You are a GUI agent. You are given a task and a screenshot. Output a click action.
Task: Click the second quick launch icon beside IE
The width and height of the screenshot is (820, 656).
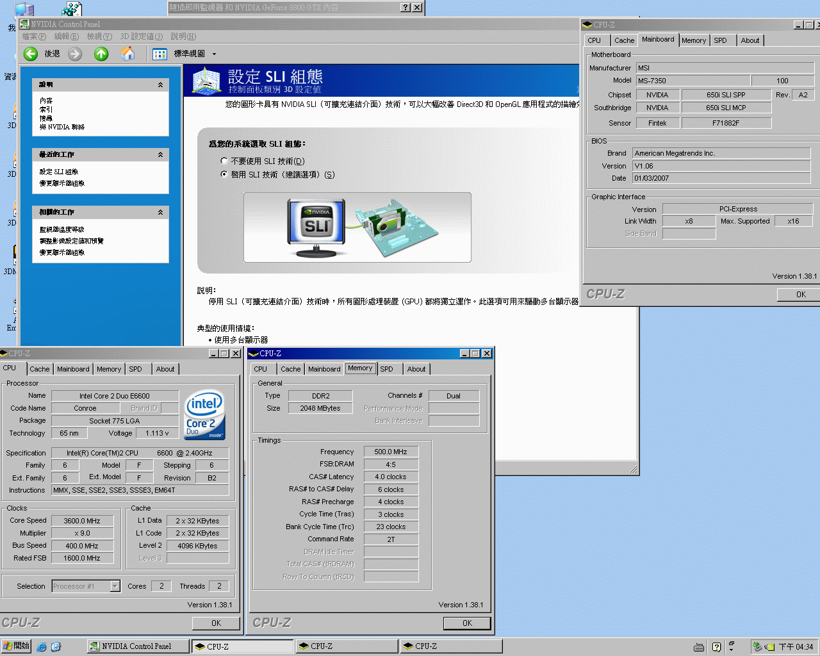[56, 647]
